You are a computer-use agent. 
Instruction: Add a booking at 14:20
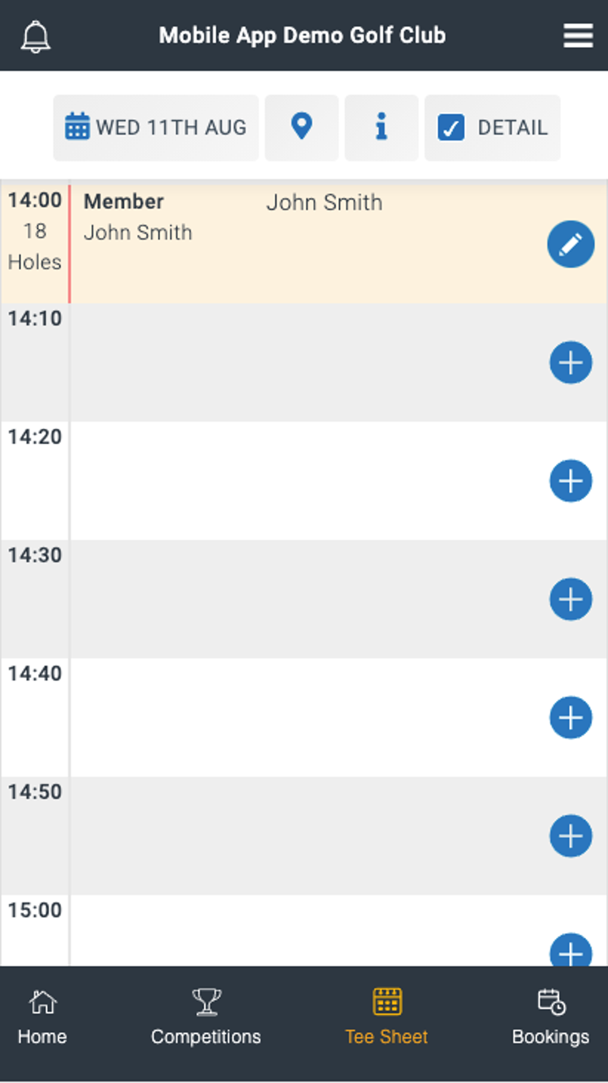570,480
